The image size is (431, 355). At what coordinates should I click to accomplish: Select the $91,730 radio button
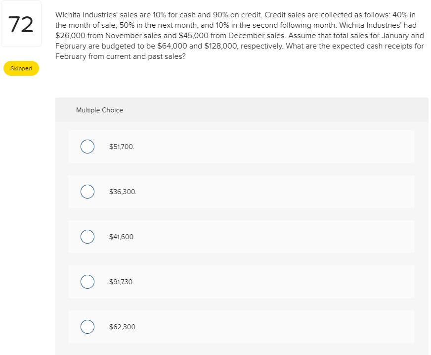click(87, 282)
